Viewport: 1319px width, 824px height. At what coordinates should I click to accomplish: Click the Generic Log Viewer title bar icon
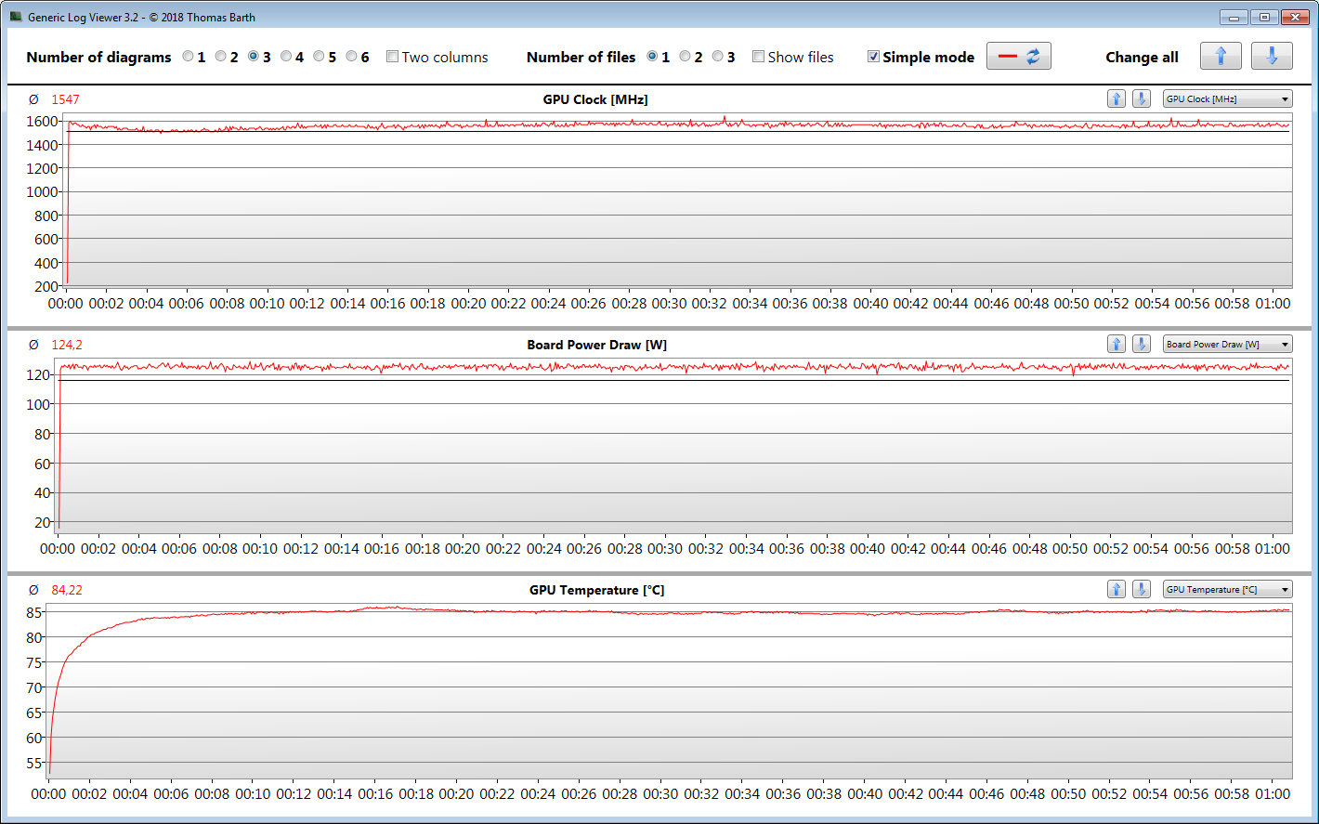16,17
